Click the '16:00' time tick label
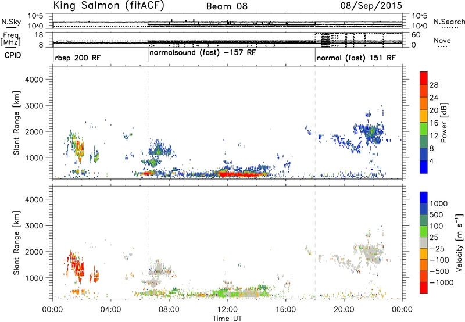This screenshot has height=322, width=465. click(285, 310)
